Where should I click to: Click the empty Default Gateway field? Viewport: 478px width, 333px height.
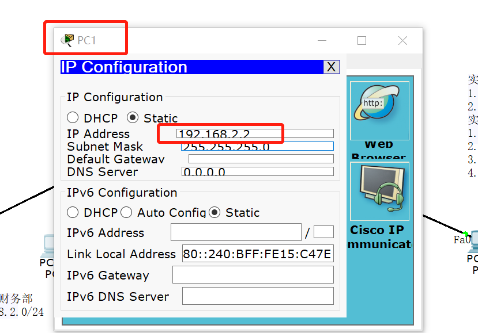[x=261, y=159]
